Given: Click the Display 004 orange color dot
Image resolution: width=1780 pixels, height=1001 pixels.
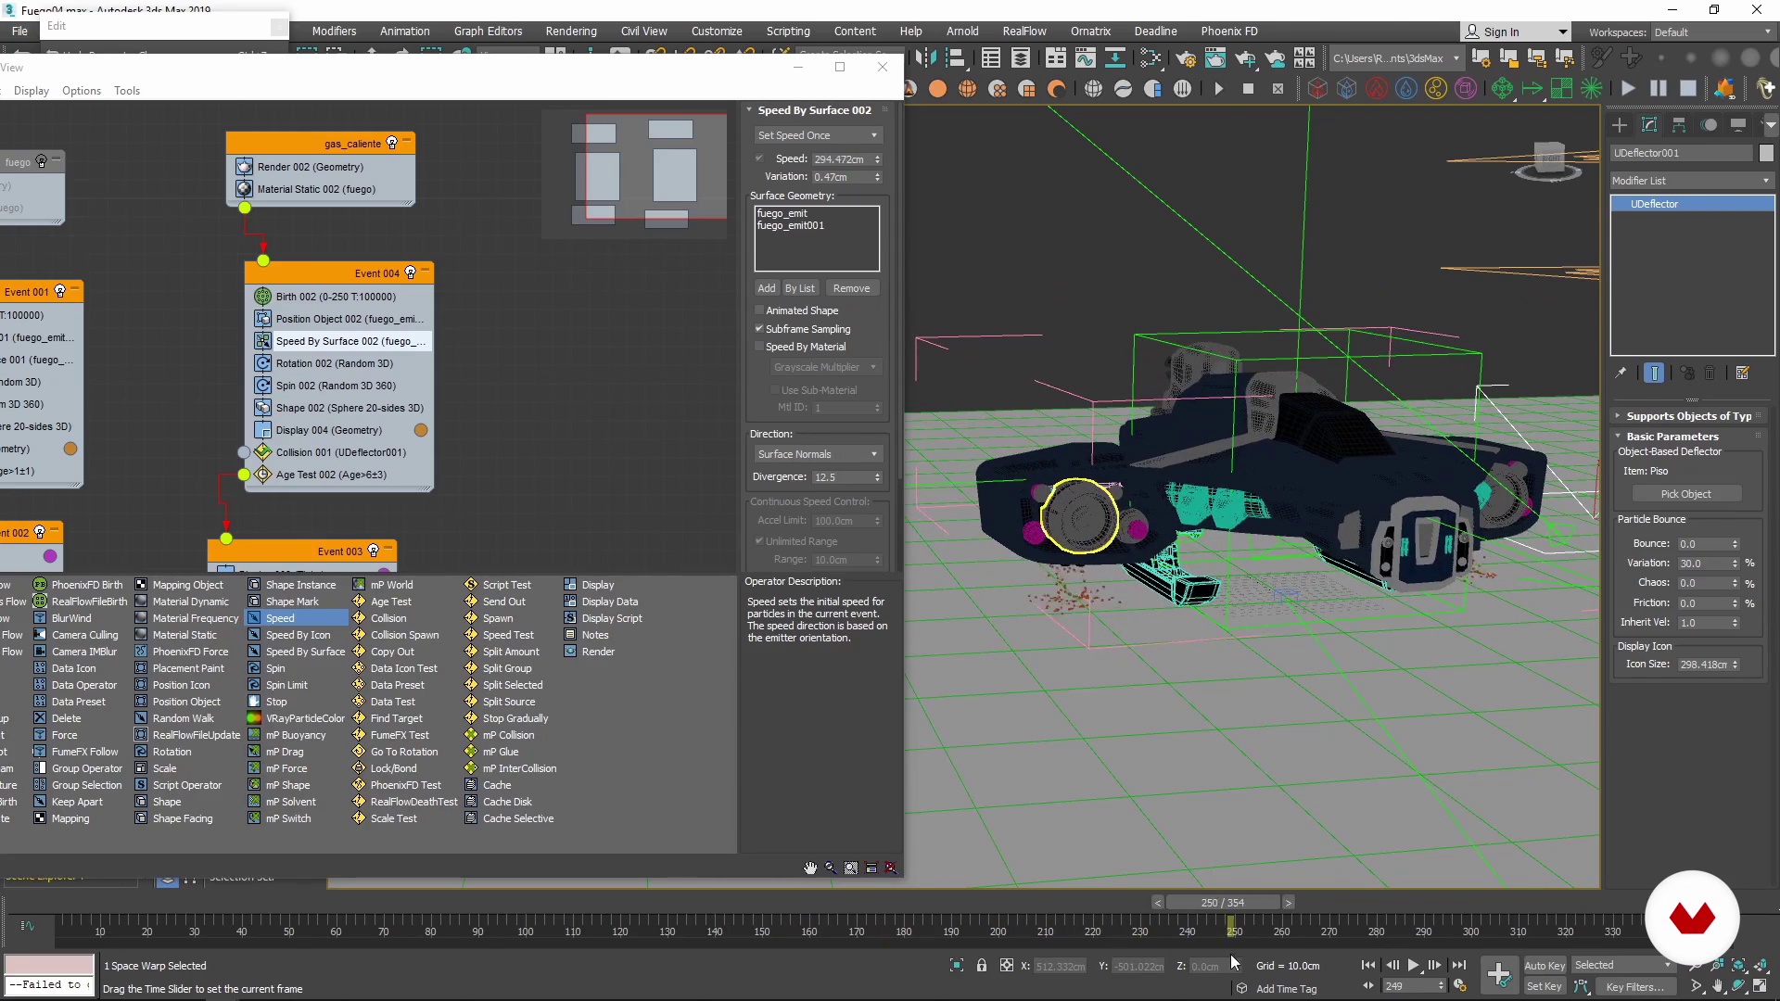Looking at the screenshot, I should click(421, 430).
